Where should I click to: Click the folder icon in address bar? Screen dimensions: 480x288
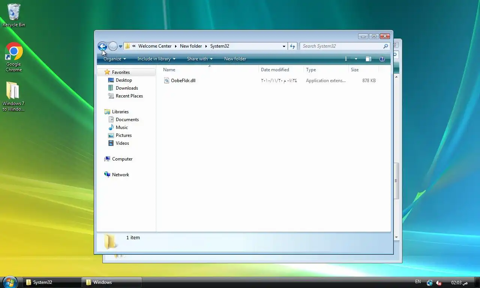tap(127, 46)
